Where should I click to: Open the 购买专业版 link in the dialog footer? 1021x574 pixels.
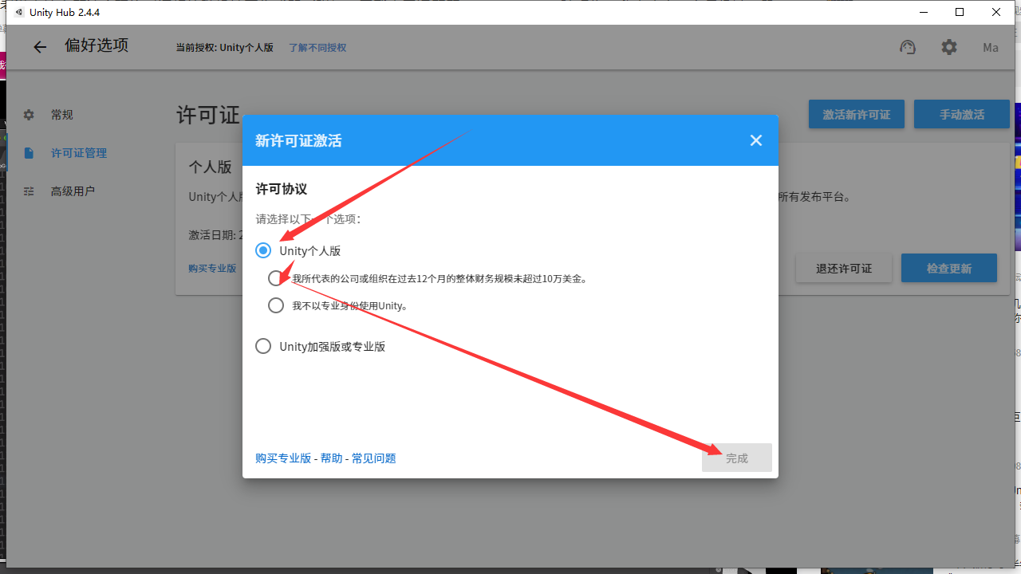[x=282, y=458]
